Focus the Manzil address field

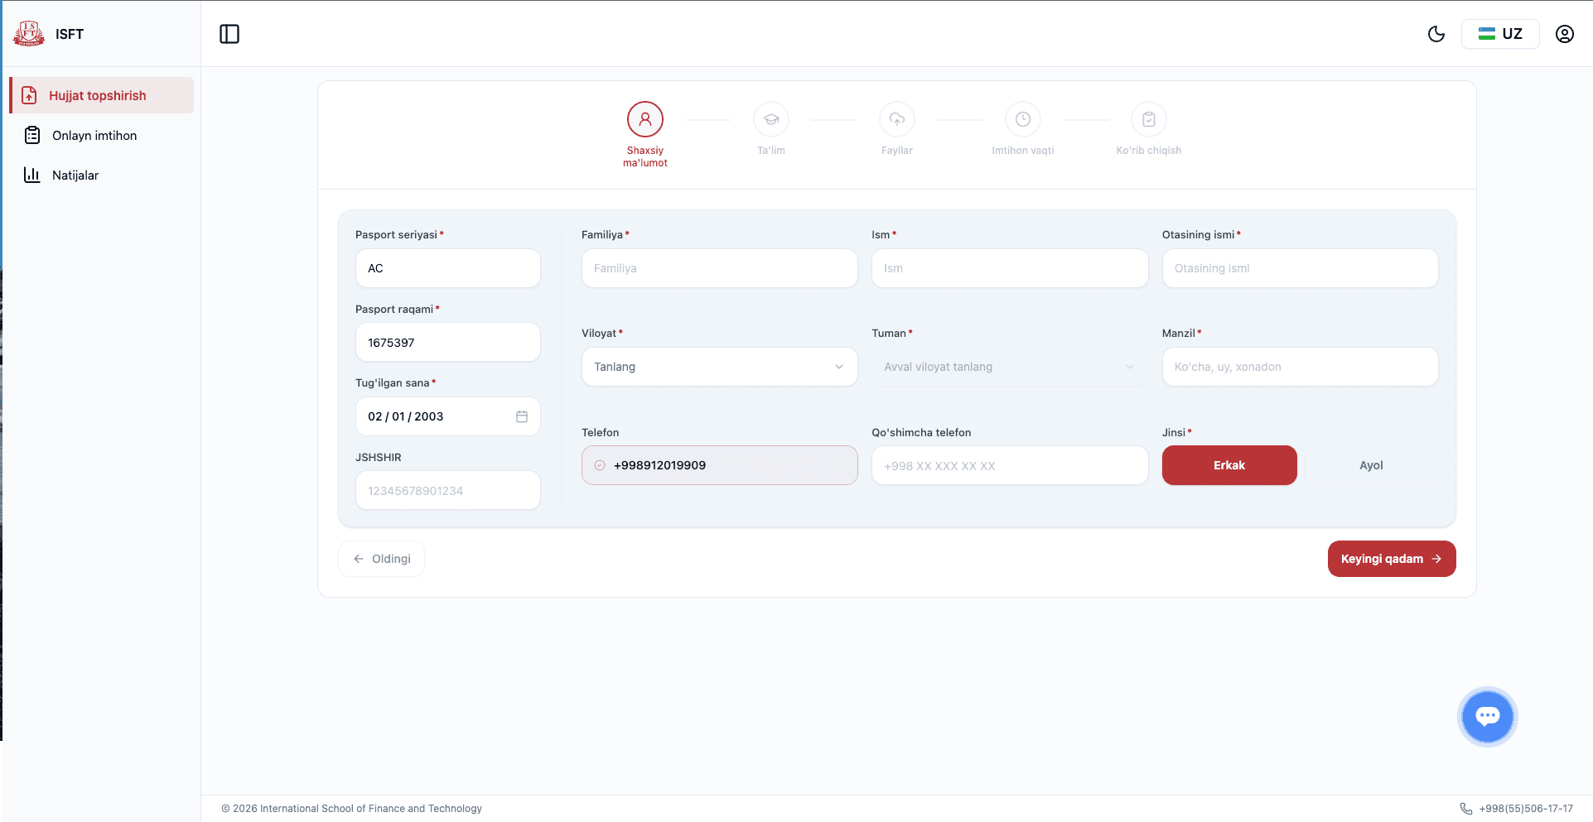coord(1300,367)
